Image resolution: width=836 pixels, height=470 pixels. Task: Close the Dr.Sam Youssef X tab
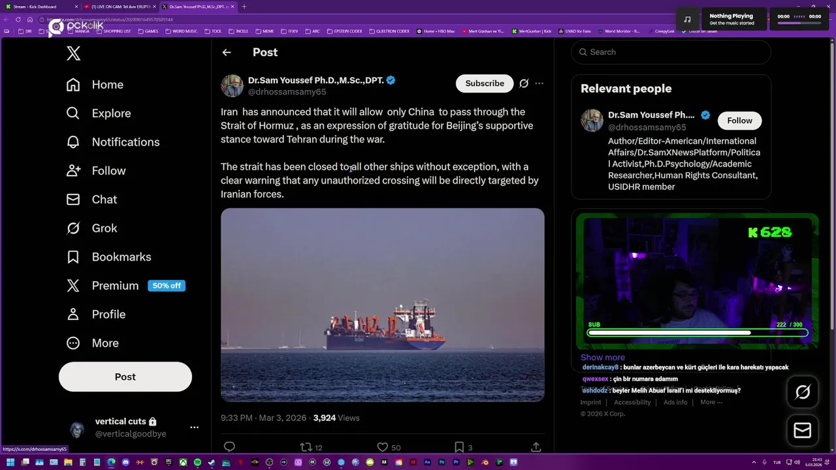click(x=233, y=7)
